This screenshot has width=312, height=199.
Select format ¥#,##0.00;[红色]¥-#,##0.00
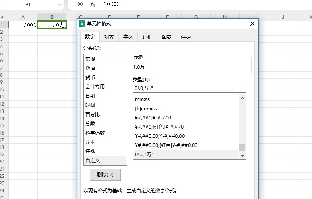coord(186,145)
